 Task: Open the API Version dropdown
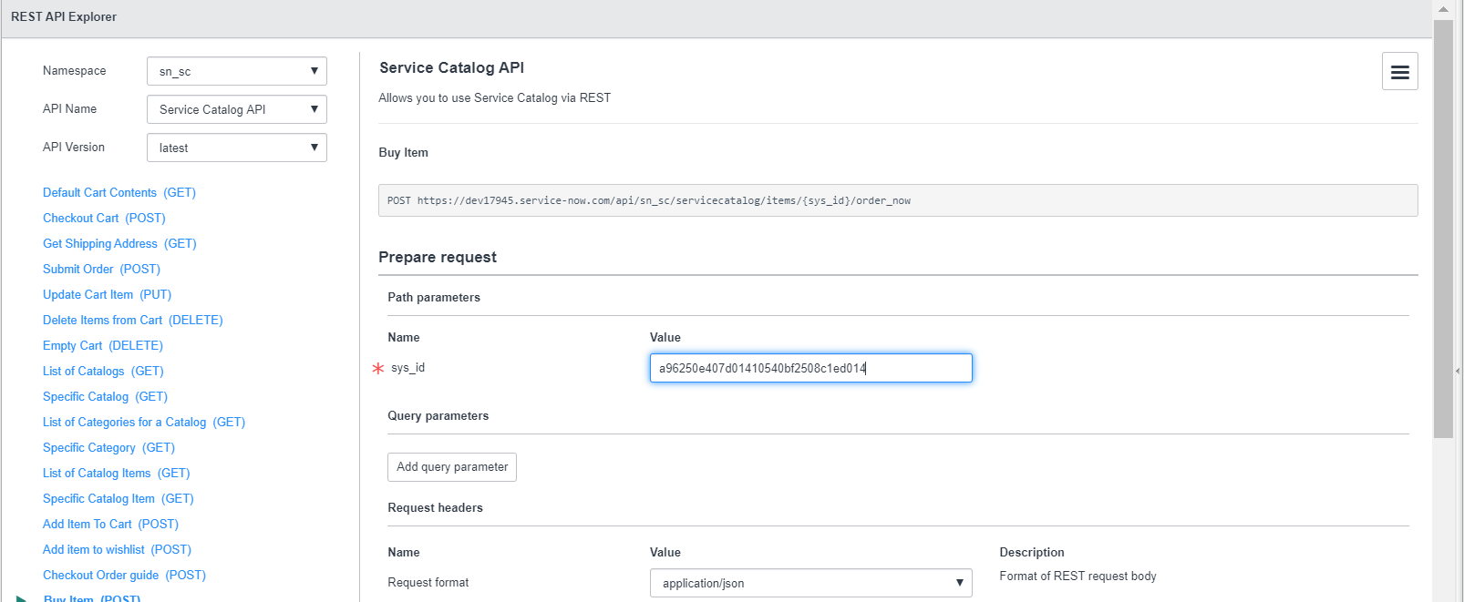click(236, 148)
